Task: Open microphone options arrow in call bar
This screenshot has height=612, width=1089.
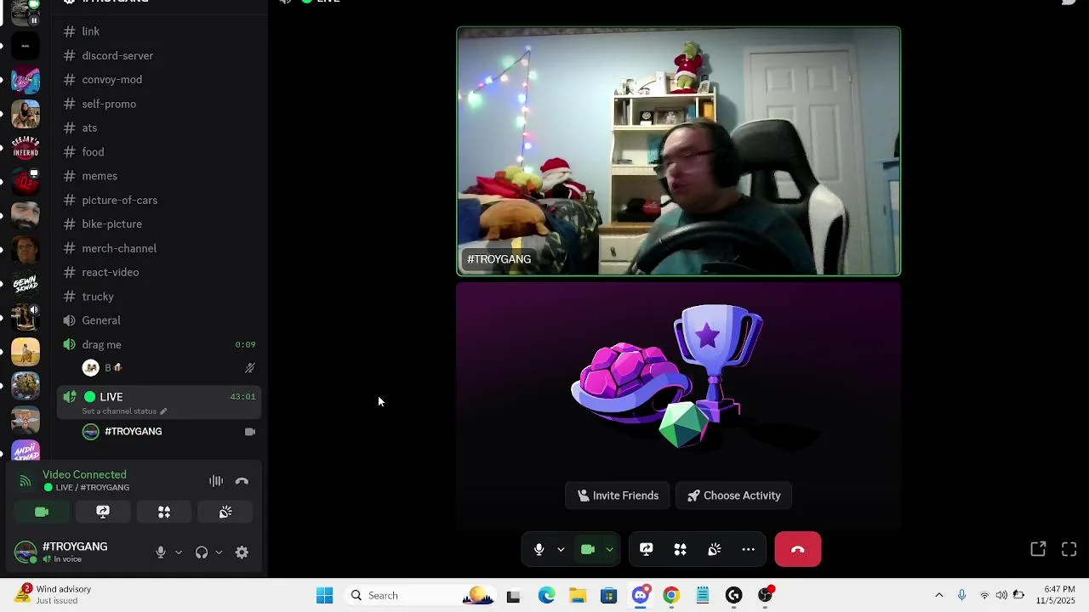Action: tap(561, 550)
